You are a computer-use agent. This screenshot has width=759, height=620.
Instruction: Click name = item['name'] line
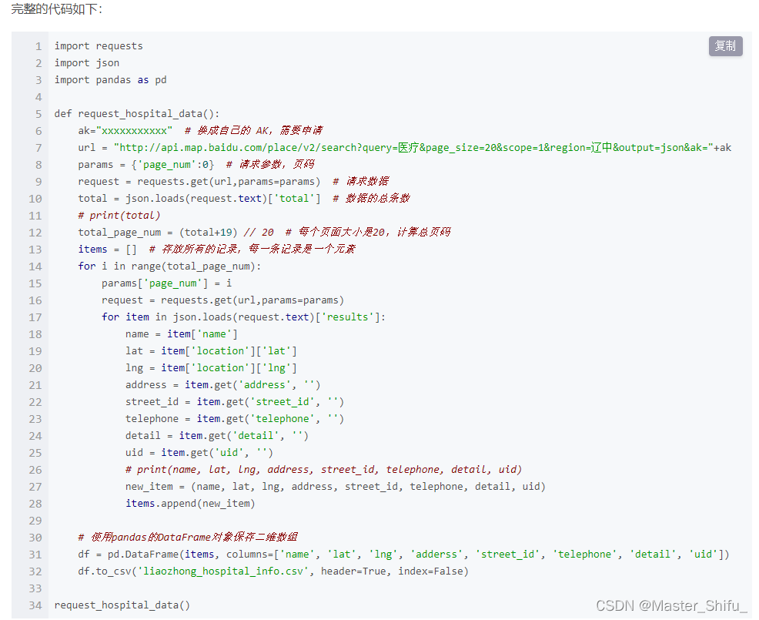tap(182, 334)
